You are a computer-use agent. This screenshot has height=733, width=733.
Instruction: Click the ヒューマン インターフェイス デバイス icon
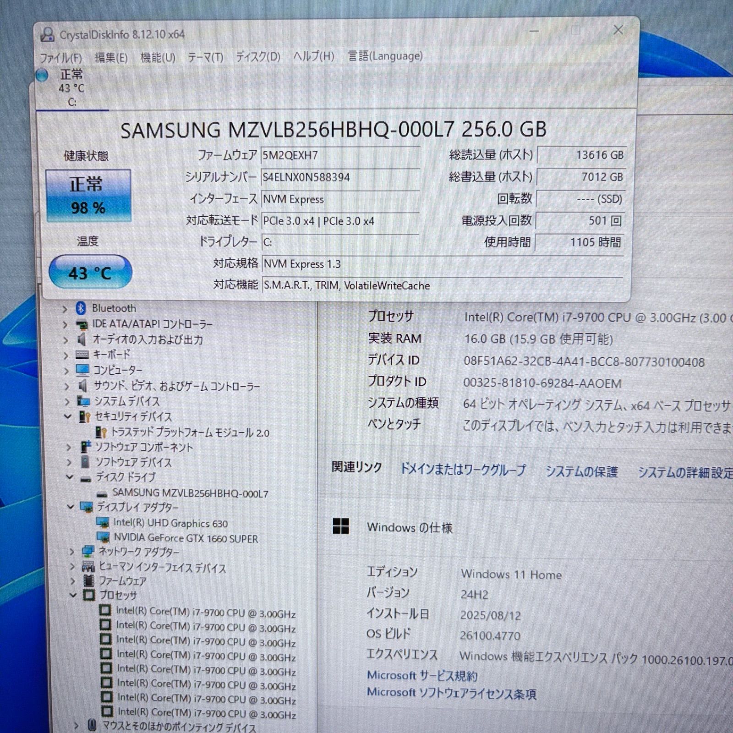coord(88,567)
